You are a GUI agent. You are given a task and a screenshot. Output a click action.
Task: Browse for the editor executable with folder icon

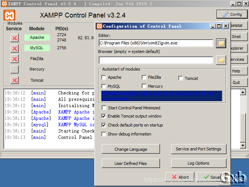pos(221,43)
